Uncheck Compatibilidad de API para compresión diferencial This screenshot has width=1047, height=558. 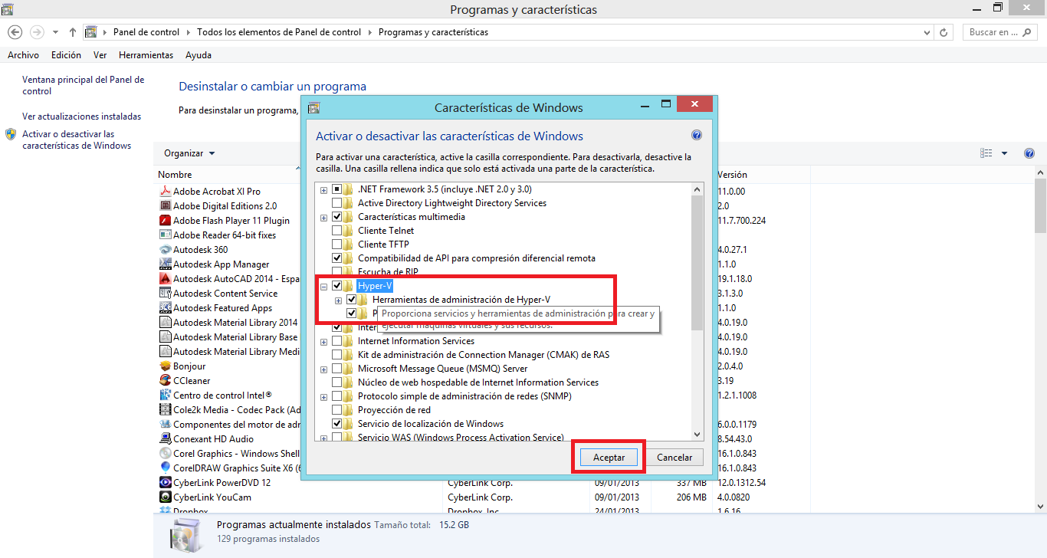point(337,258)
